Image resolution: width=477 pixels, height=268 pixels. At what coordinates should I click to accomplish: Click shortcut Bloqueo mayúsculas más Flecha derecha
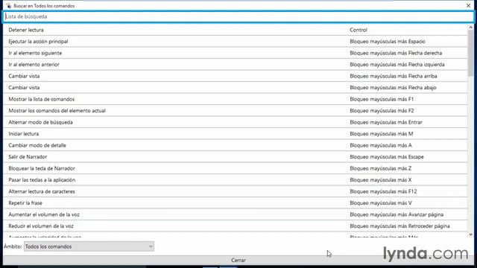point(396,53)
